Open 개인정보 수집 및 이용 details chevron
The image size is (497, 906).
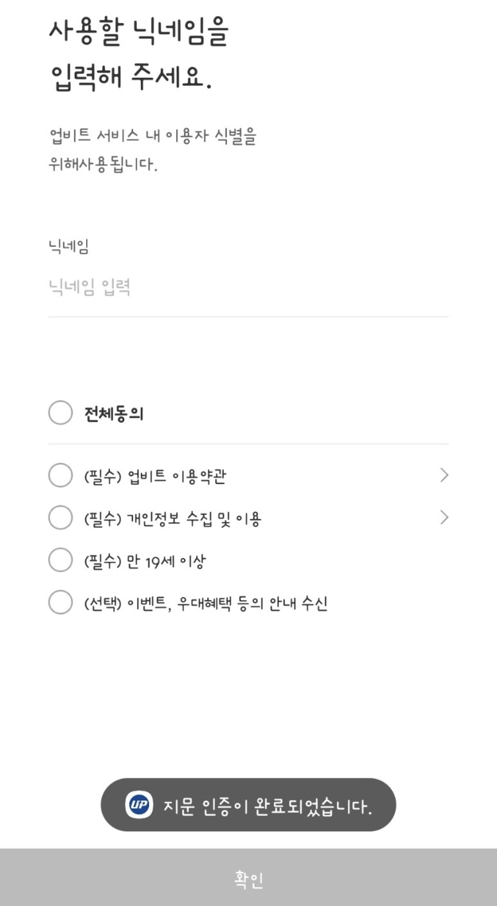444,518
